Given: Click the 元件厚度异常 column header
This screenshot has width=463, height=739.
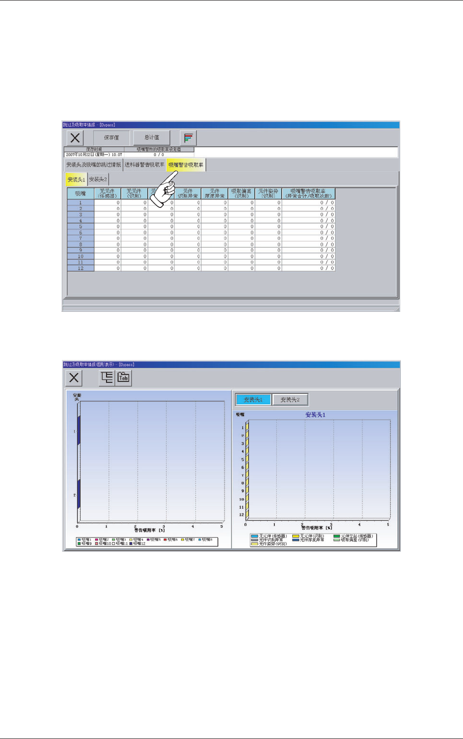Looking at the screenshot, I should coord(215,193).
